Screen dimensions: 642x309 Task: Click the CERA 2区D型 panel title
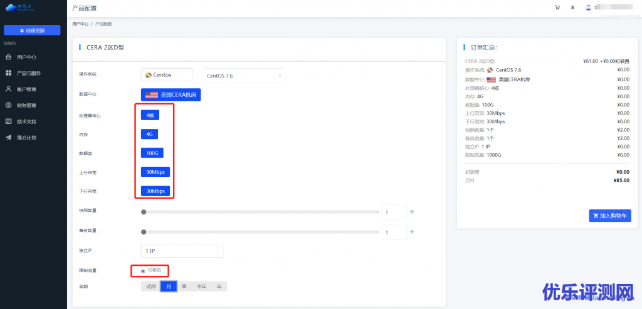(x=105, y=48)
